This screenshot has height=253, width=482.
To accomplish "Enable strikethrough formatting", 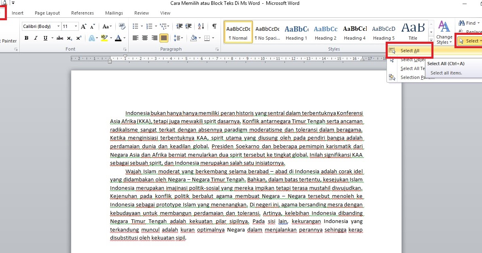I will tap(60, 38).
